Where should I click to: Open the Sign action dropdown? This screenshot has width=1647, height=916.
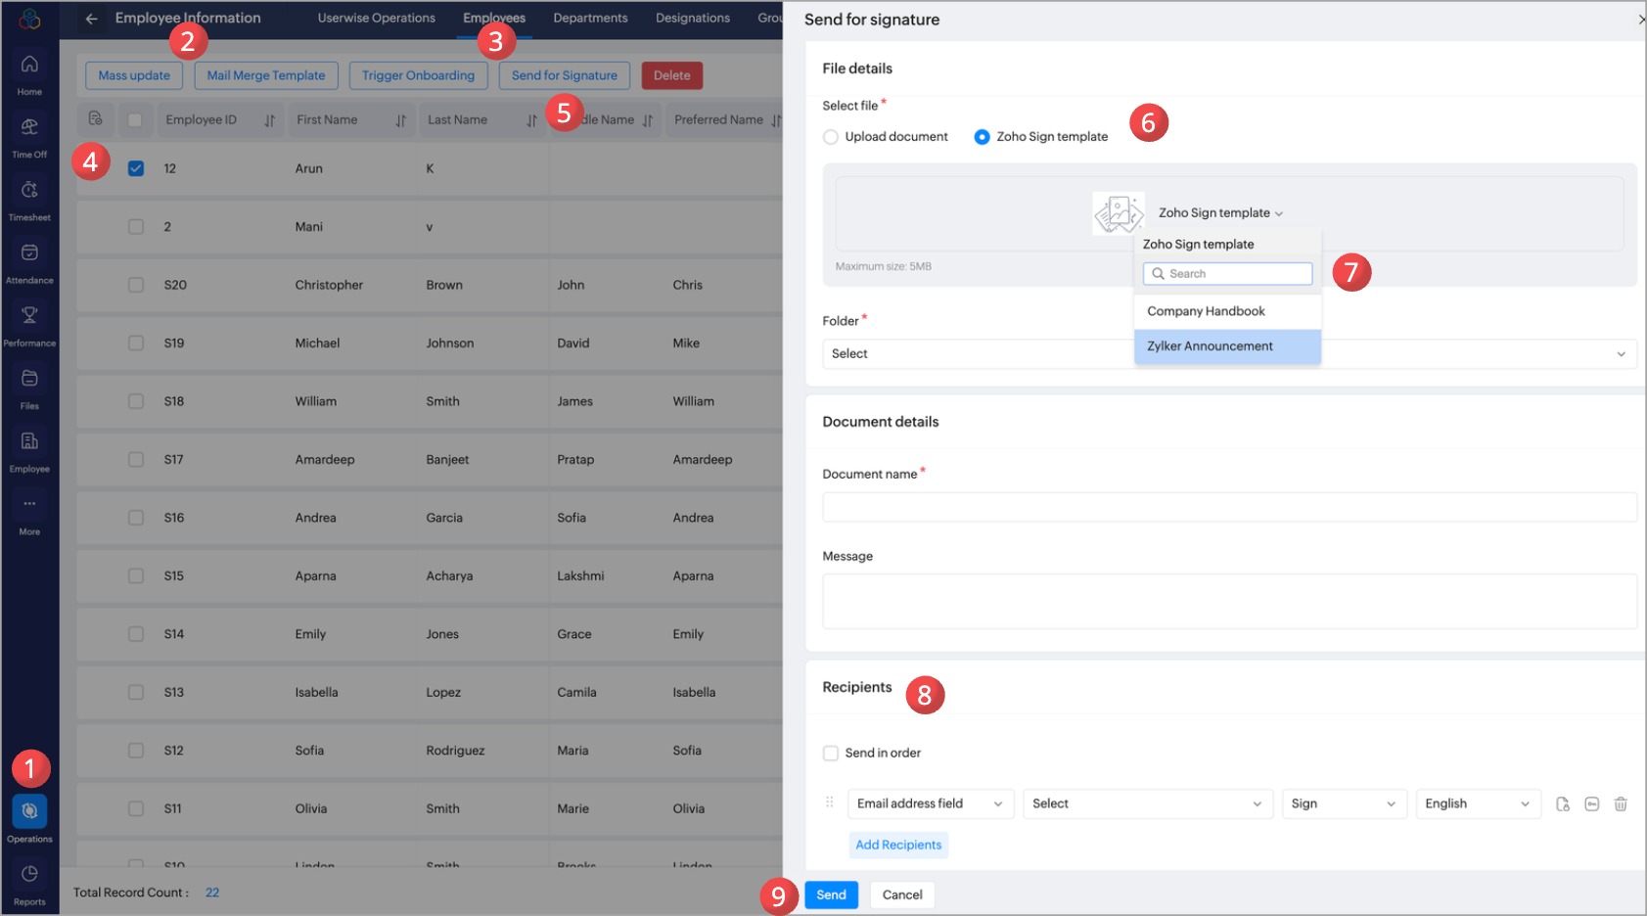(x=1345, y=803)
